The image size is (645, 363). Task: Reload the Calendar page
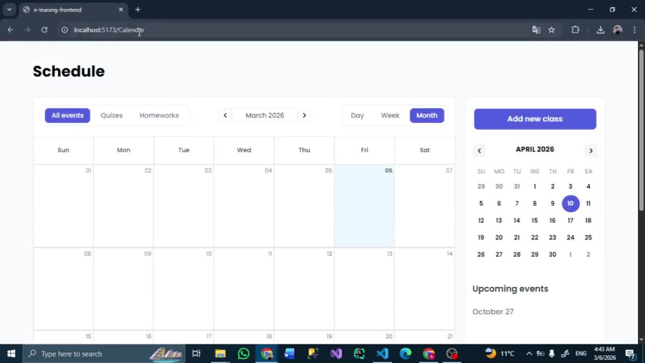point(45,30)
